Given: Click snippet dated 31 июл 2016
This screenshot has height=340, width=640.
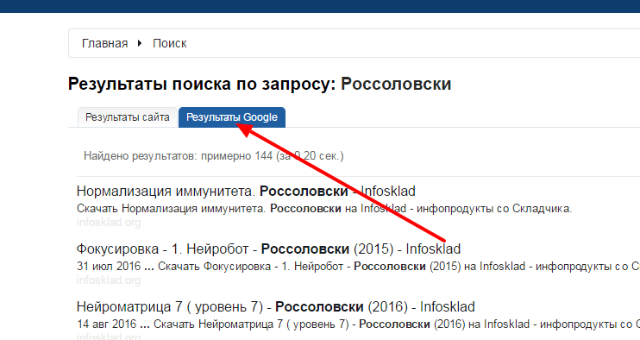Looking at the screenshot, I should [x=358, y=267].
